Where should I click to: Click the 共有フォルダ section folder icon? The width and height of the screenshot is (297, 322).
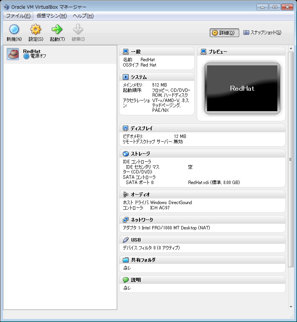(126, 260)
